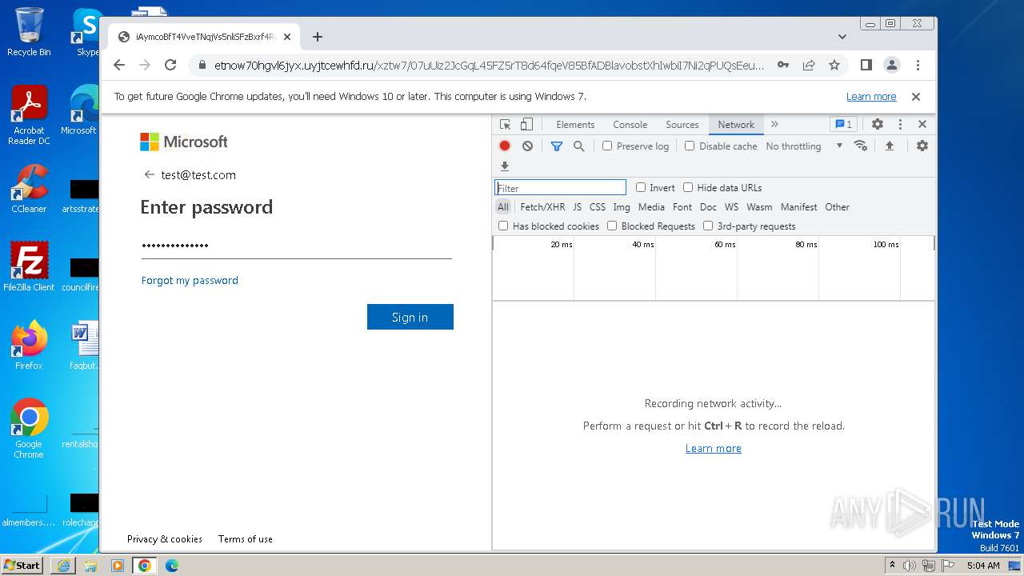Filter requests by CSS type
Viewport: 1024px width, 576px height.
pyautogui.click(x=598, y=207)
